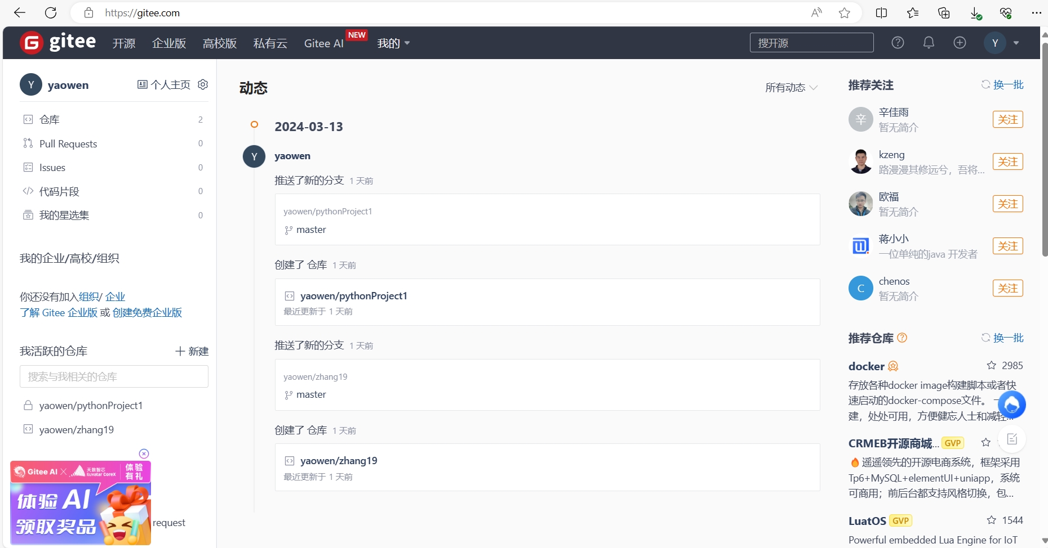
Task: Open 企业版 in the top navigation
Action: 169,43
